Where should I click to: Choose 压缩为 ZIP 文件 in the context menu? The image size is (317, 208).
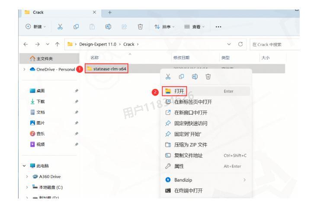[206, 145]
